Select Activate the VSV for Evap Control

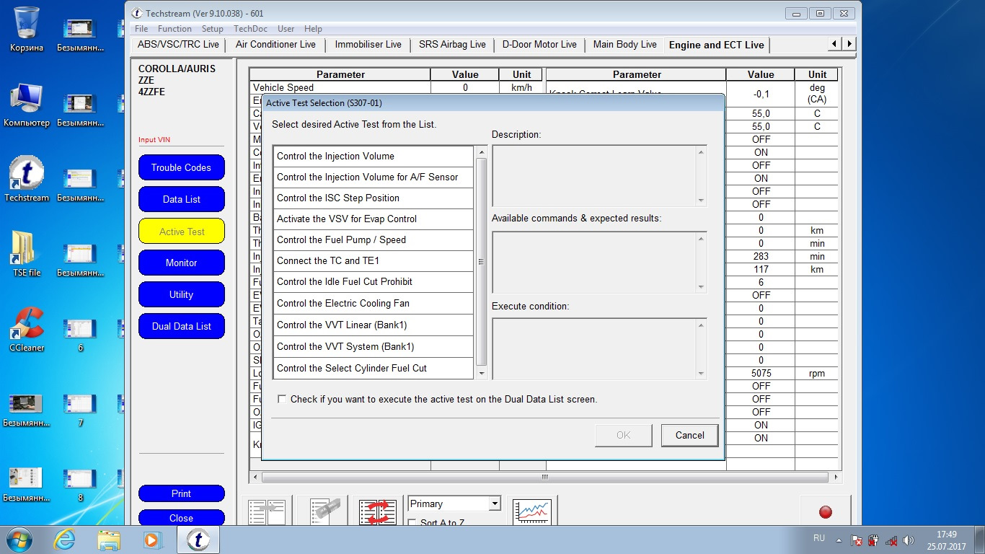click(374, 219)
